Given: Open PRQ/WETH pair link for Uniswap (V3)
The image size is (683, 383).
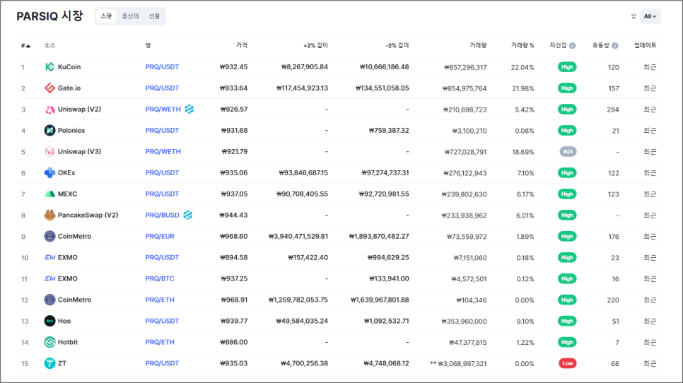Looking at the screenshot, I should tap(163, 151).
